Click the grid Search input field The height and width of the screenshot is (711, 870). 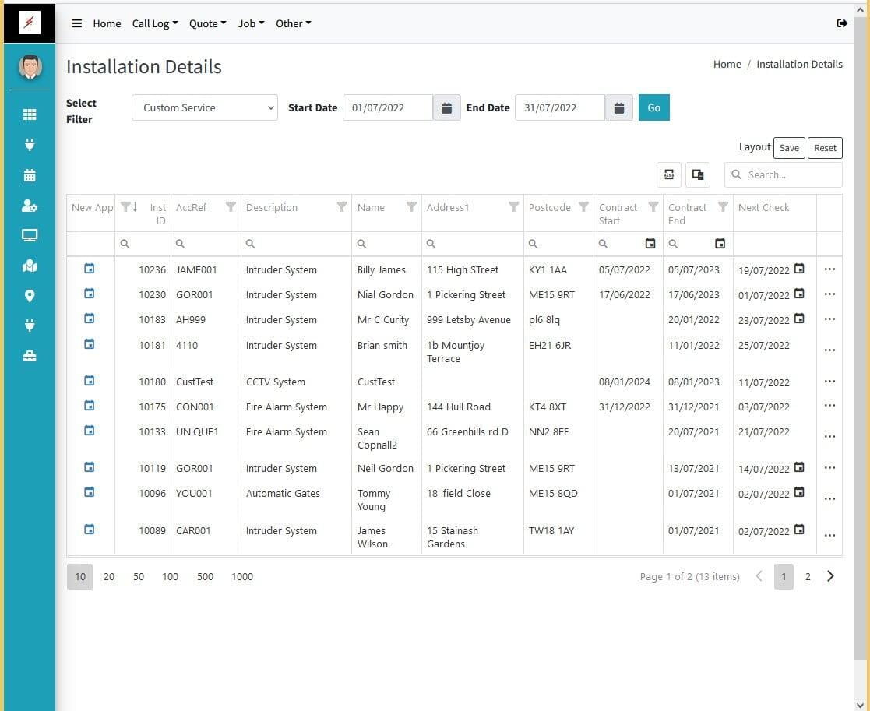[x=791, y=175]
